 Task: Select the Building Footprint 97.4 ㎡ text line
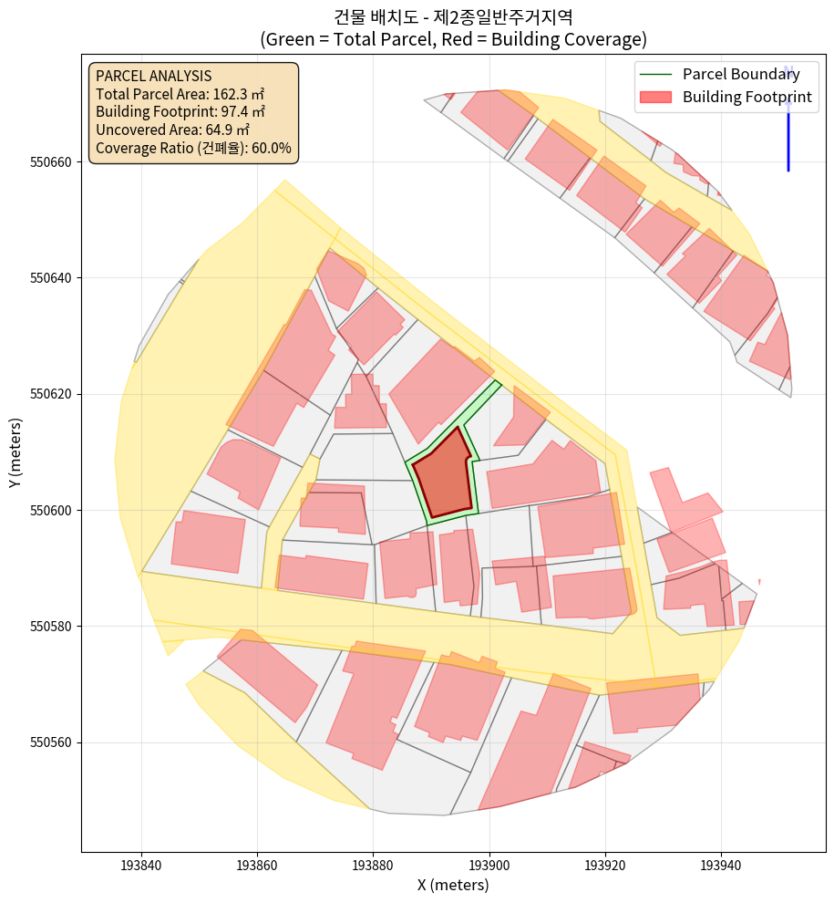pos(180,112)
